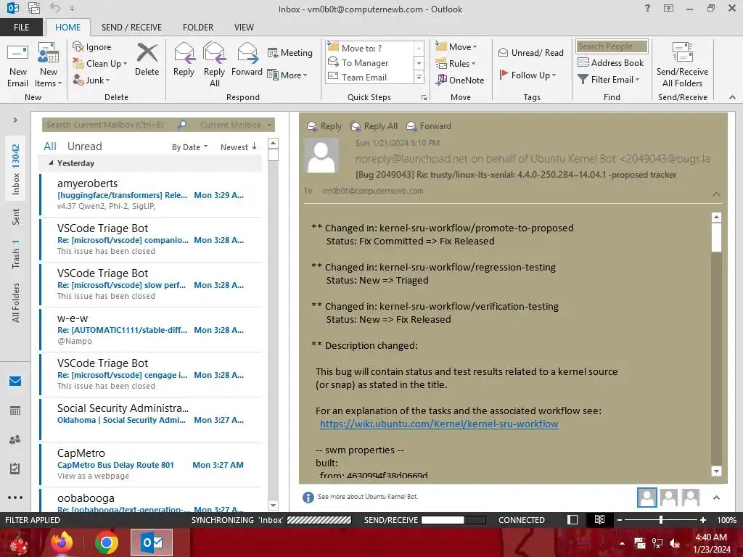
Task: Open the FILE tab
Action: [x=21, y=28]
